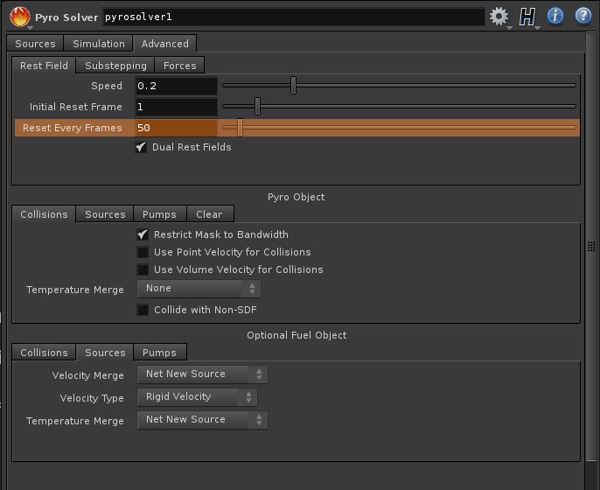Click the Reset Every Frames label

pyautogui.click(x=73, y=128)
